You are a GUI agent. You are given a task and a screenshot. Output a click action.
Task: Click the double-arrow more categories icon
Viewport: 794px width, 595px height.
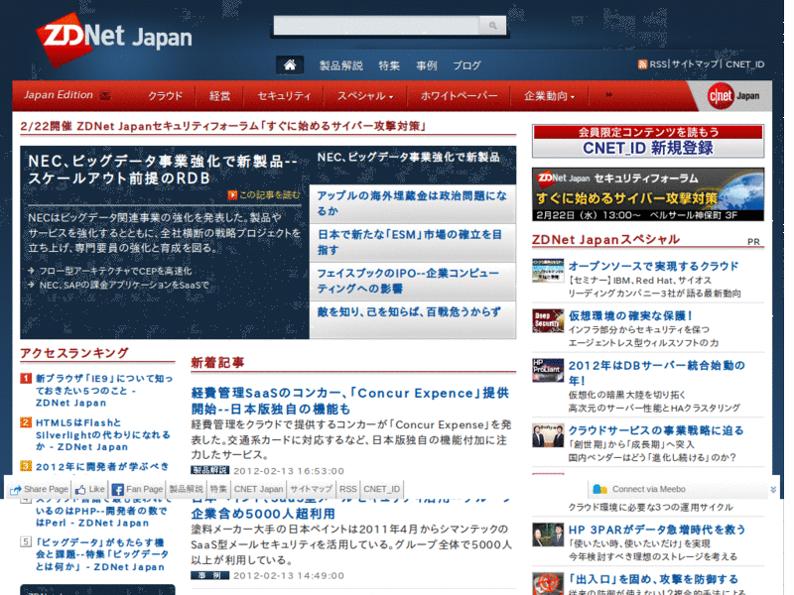pos(608,94)
